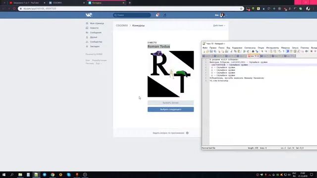The image size is (317, 178).
Task: Click the Copy icon in Notepad++ toolbar
Action: point(235,51)
